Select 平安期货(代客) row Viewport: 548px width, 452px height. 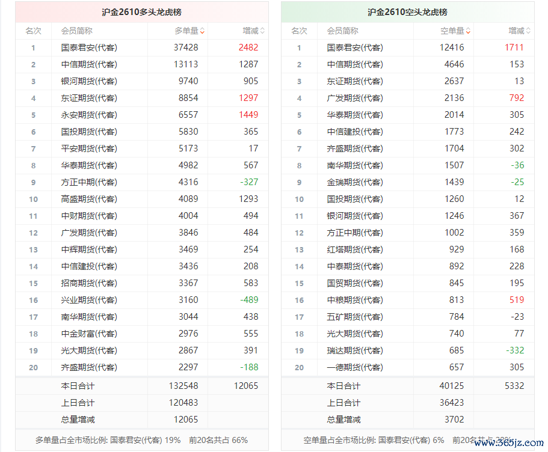click(142, 149)
